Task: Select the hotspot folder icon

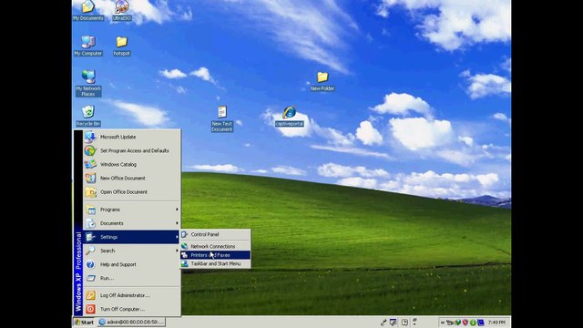Action: pyautogui.click(x=121, y=46)
